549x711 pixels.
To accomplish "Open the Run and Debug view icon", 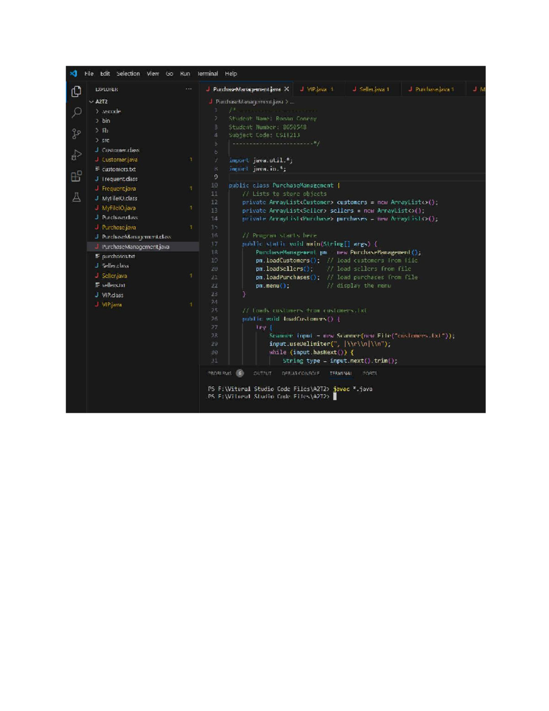I will point(76,155).
